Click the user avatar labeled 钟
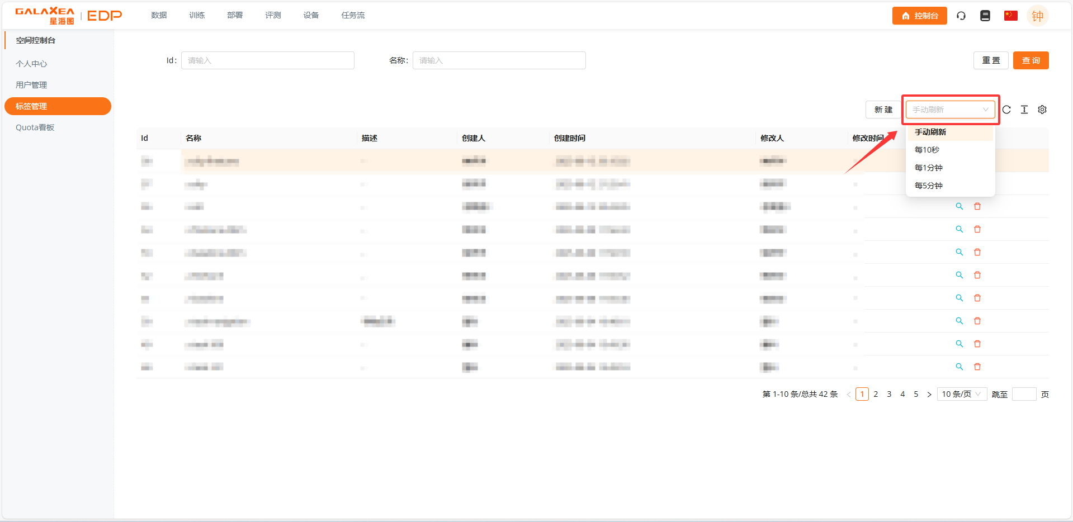This screenshot has height=522, width=1073. pos(1037,16)
